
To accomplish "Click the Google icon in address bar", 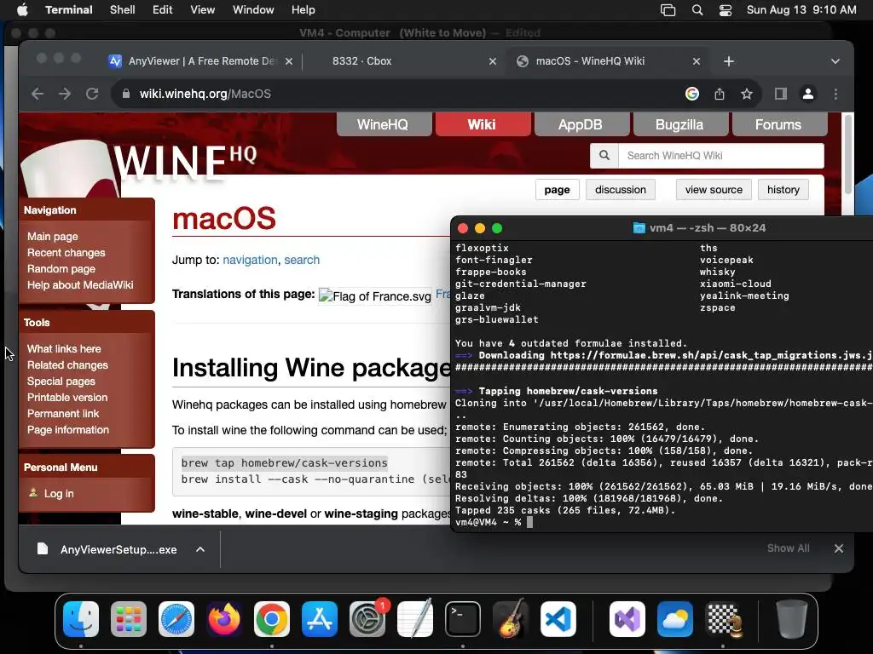I will 692,94.
